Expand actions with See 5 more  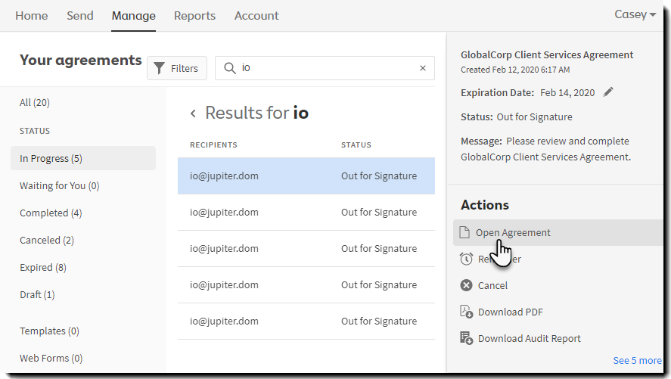(x=637, y=360)
